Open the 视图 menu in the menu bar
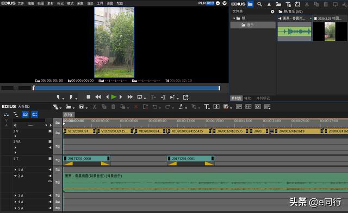This screenshot has height=213, width=348. click(x=41, y=3)
